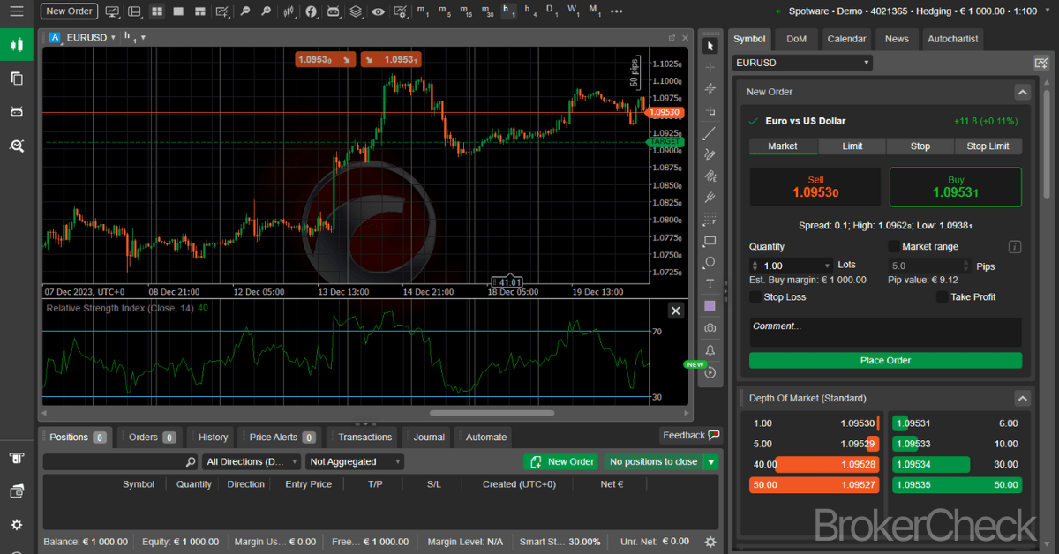
Task: Select the Stop Limit order type tab
Action: point(988,146)
